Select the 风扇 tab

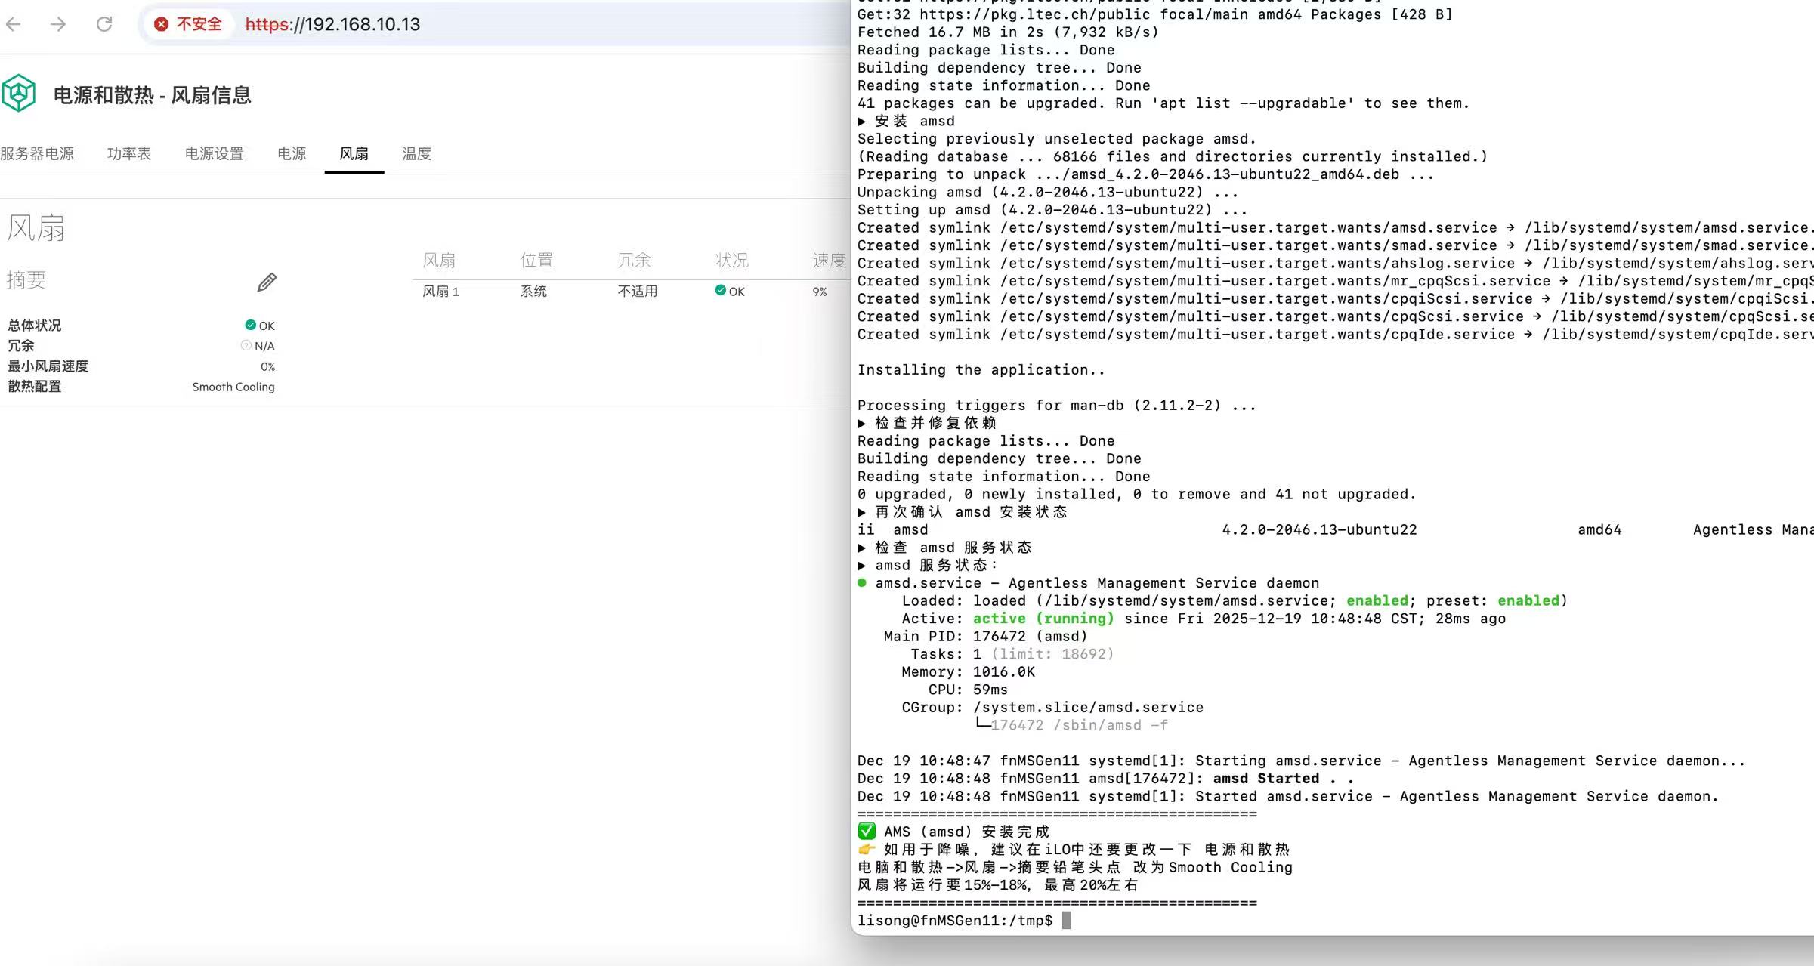[x=354, y=154]
